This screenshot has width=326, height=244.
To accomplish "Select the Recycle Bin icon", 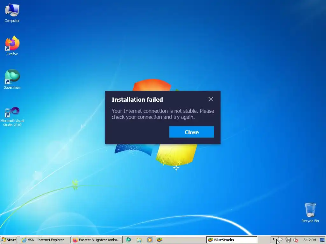I will (x=310, y=213).
